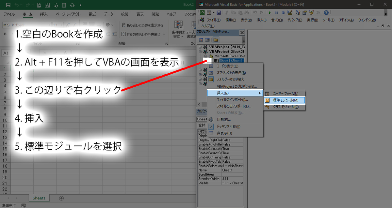The height and width of the screenshot is (208, 392).
Task: Switch to 数式 tab in Excel ribbon
Action: click(x=92, y=14)
